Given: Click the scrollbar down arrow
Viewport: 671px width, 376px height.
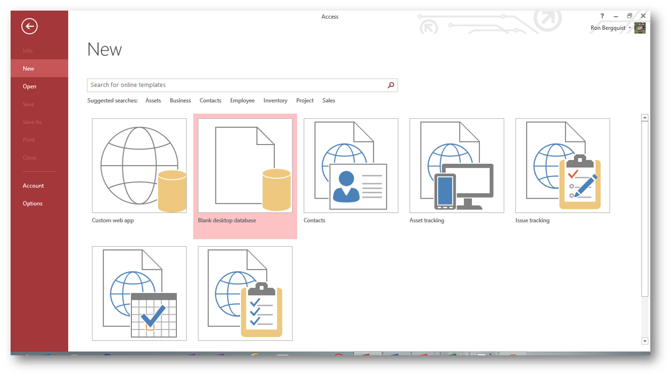Looking at the screenshot, I should coord(644,341).
